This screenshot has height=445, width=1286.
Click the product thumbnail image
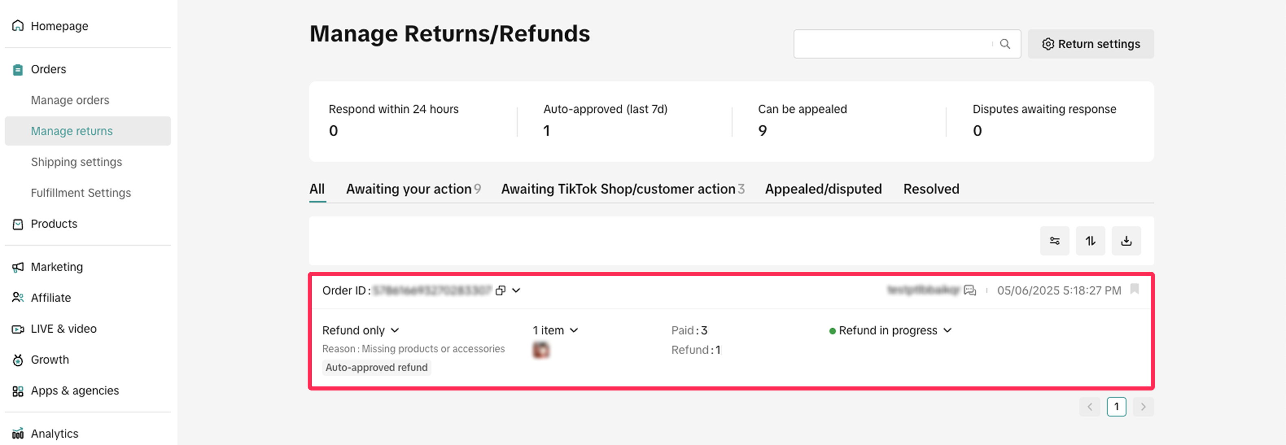coord(541,350)
